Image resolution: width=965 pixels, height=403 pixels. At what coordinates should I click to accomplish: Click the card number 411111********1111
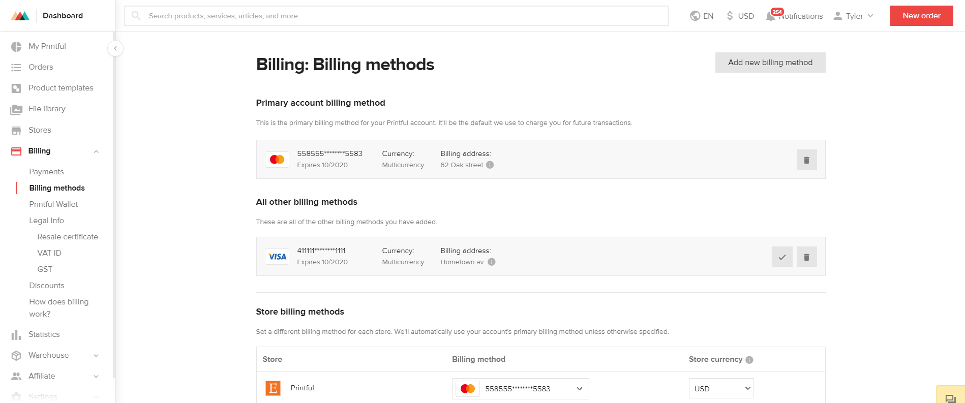click(321, 251)
